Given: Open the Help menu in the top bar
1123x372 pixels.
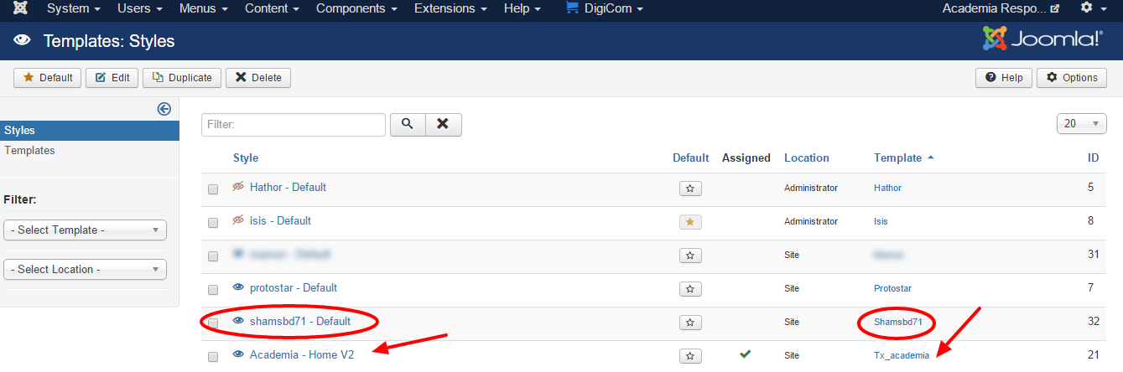Looking at the screenshot, I should pos(523,8).
